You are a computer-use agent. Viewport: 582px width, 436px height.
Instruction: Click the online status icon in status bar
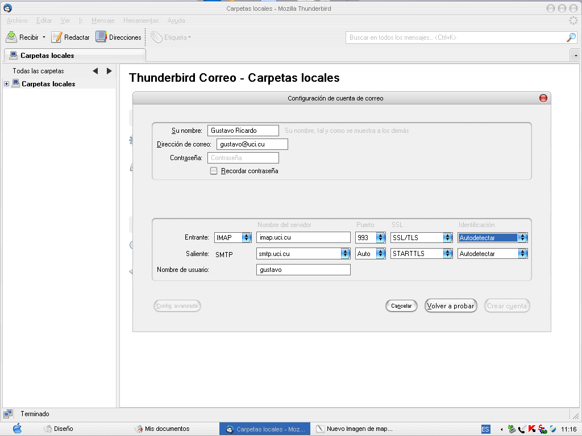[8, 414]
